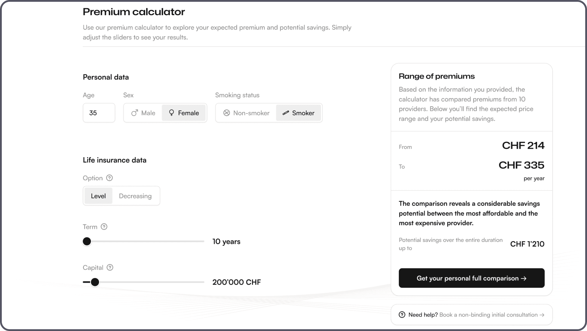Image resolution: width=587 pixels, height=331 pixels.
Task: Click the Age input field showing 35
Action: coord(99,113)
